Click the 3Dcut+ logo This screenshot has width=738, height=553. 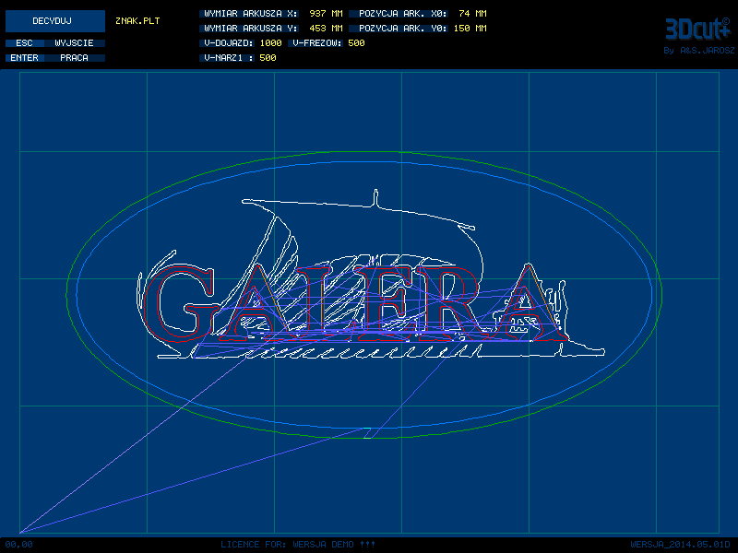tap(697, 29)
